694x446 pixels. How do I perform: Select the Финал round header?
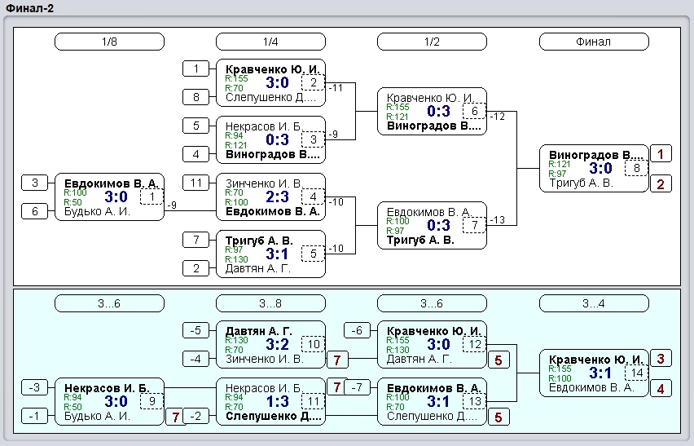(x=594, y=42)
